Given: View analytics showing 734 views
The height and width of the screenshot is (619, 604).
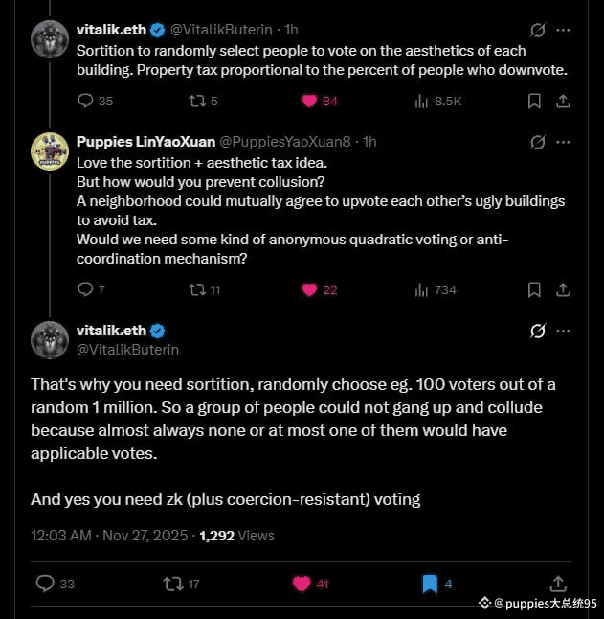Looking at the screenshot, I should tap(421, 289).
